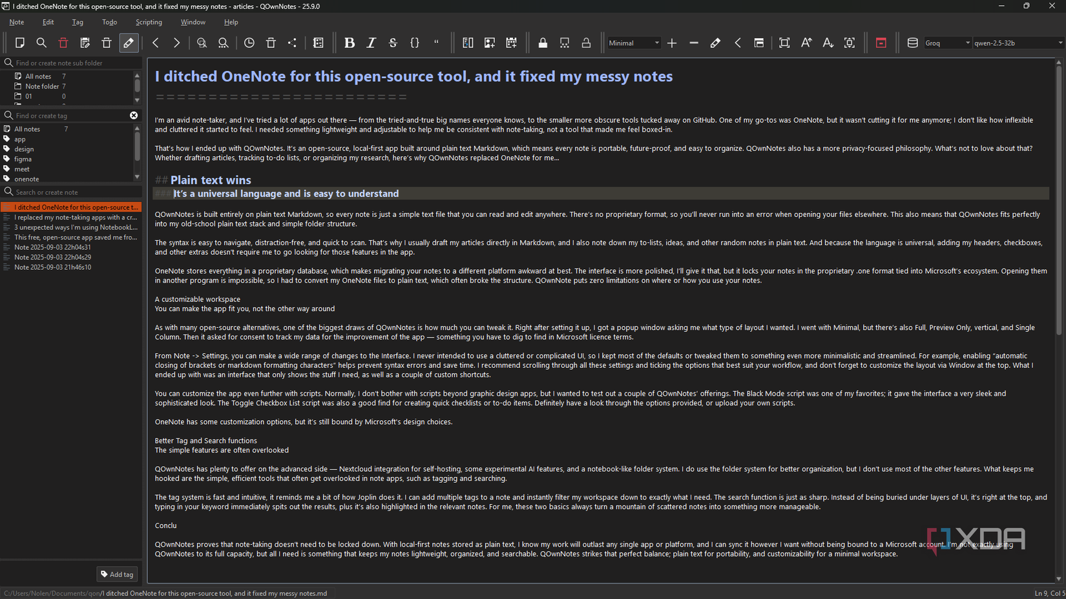Open the Note menu
The image size is (1066, 599).
point(17,22)
